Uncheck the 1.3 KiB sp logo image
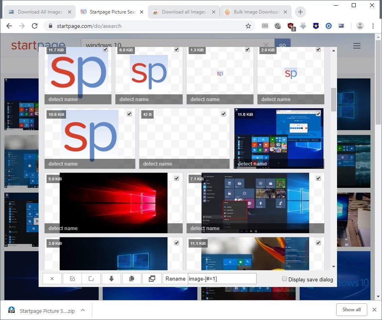The width and height of the screenshot is (382, 320). (x=247, y=49)
